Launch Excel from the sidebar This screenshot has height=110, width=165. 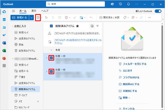[x=4, y=51]
